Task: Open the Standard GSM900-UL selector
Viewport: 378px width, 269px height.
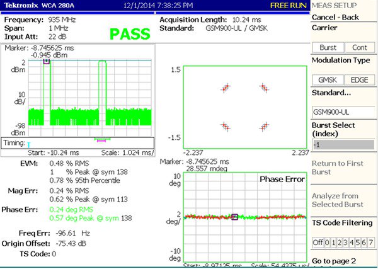Action: coord(344,112)
